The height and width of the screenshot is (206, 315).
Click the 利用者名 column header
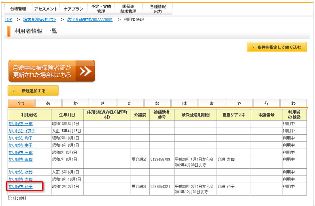[30, 115]
